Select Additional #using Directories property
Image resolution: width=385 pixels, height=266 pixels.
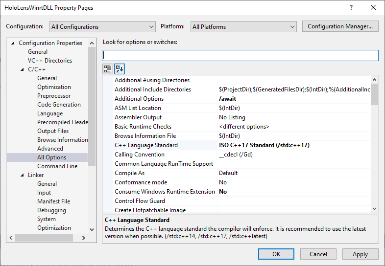[152, 80]
